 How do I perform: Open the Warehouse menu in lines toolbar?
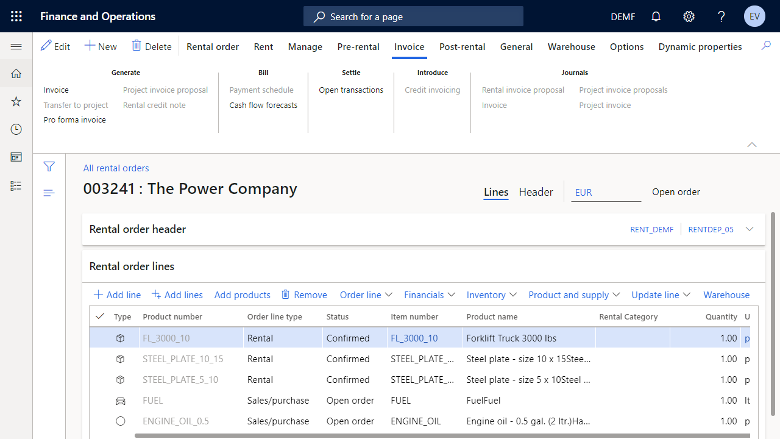[726, 294]
